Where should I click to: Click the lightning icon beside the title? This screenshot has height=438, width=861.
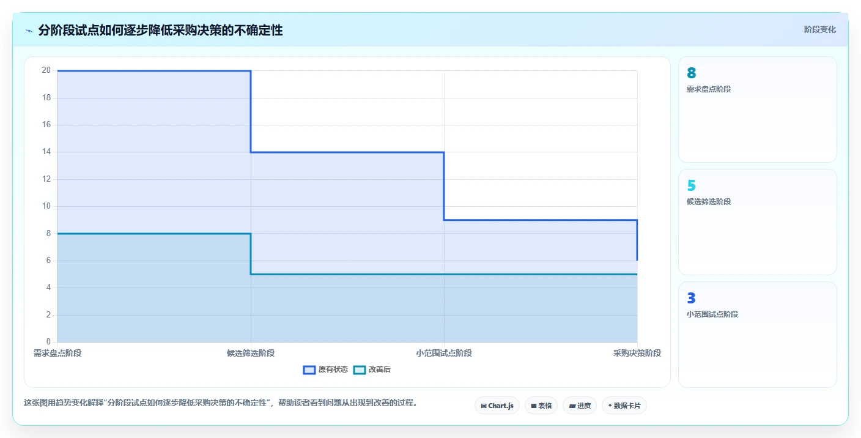29,31
